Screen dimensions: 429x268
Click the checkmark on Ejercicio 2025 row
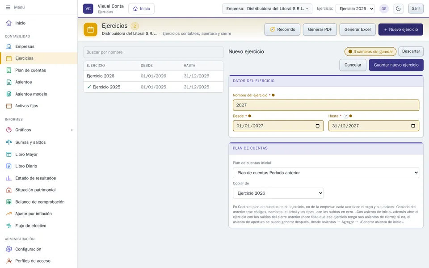click(x=89, y=87)
